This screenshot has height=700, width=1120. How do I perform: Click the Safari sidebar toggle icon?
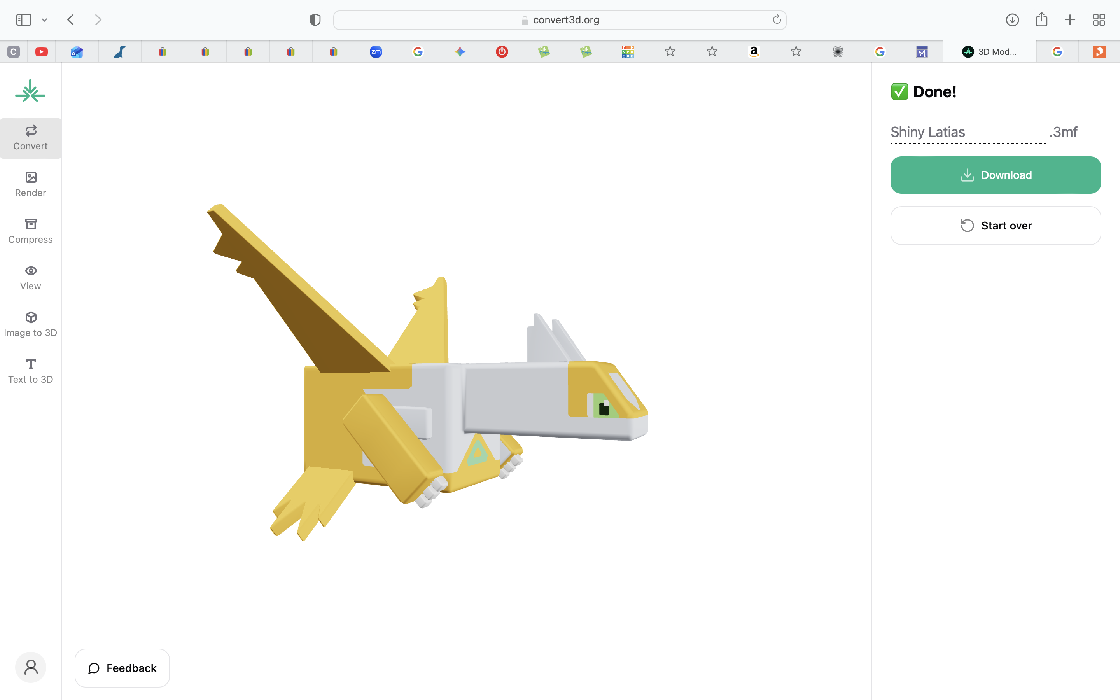pyautogui.click(x=24, y=20)
